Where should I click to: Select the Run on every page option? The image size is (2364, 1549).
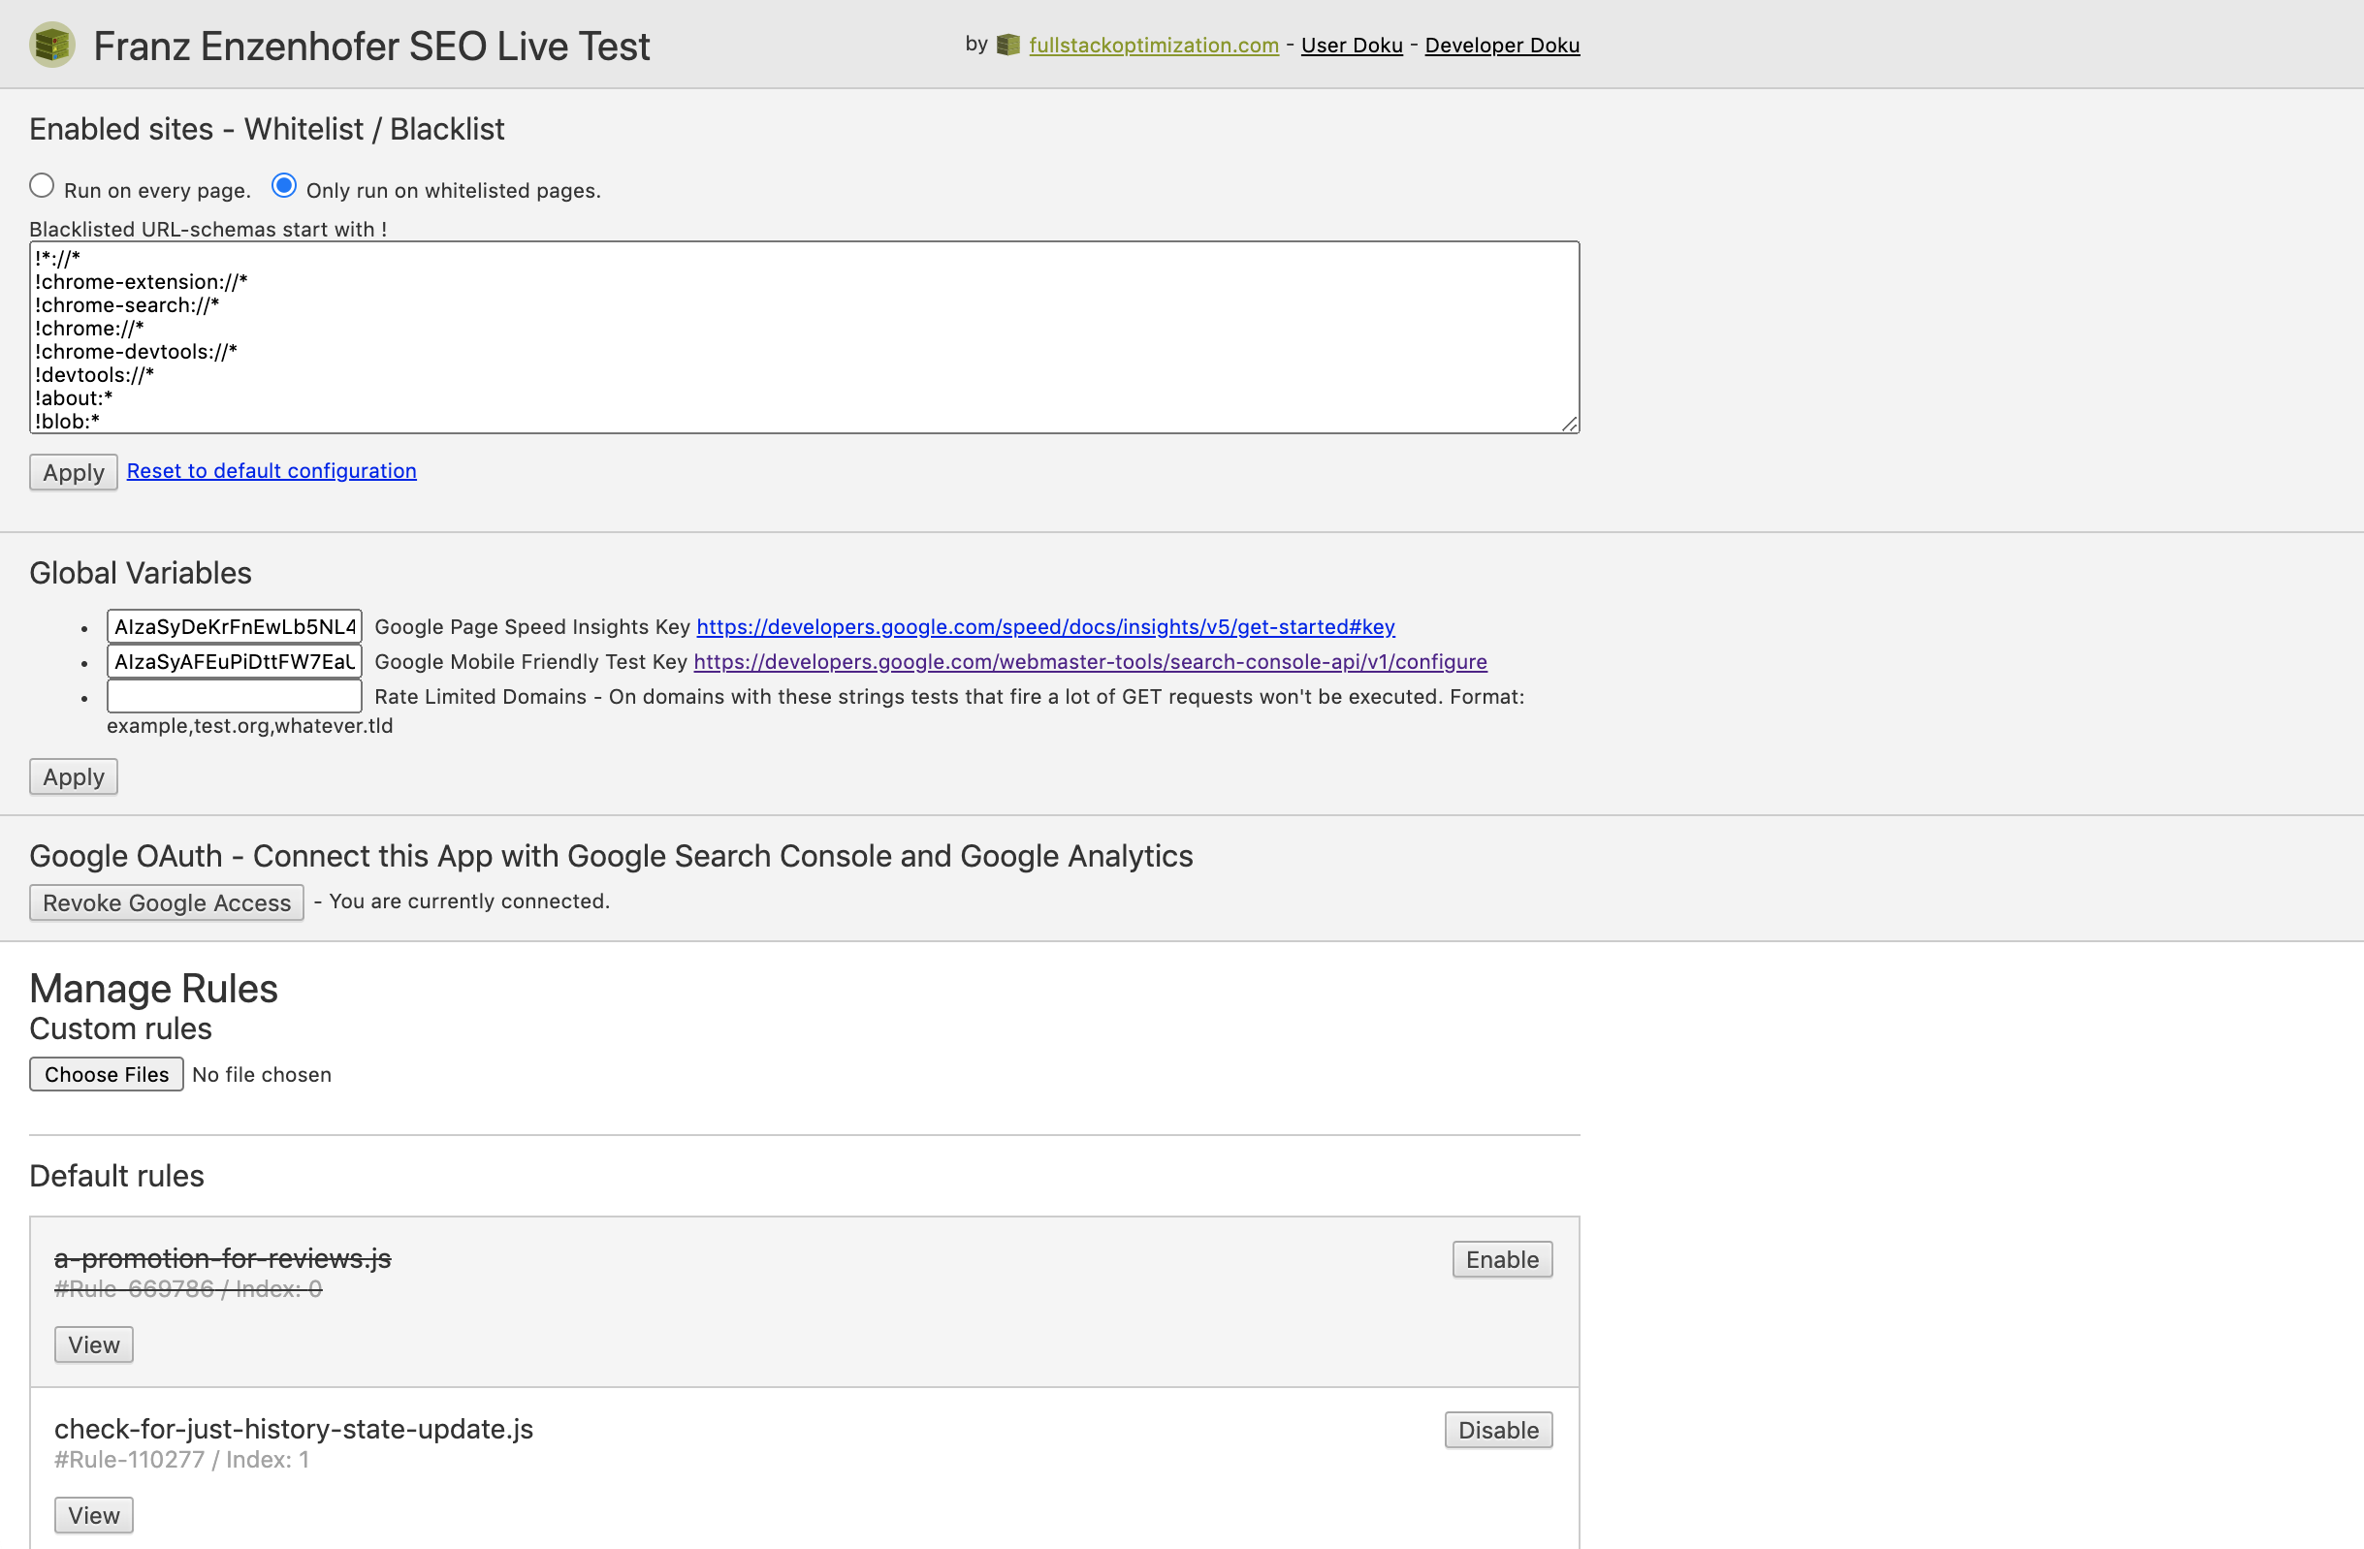point(42,185)
